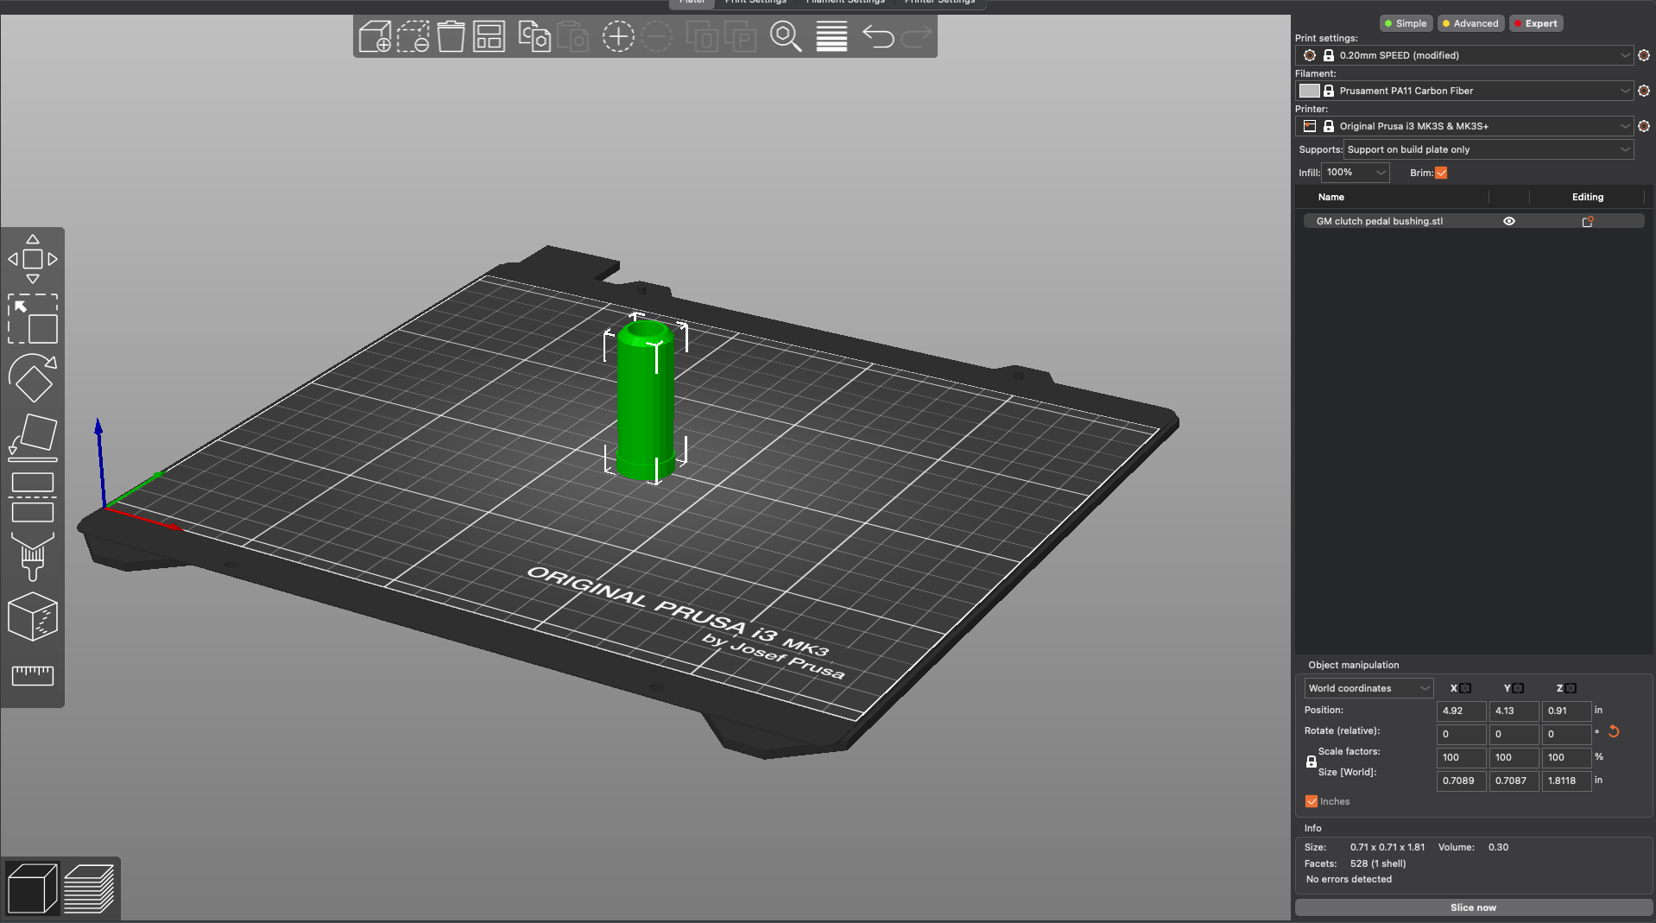Open the Search magnifier tool

point(786,37)
